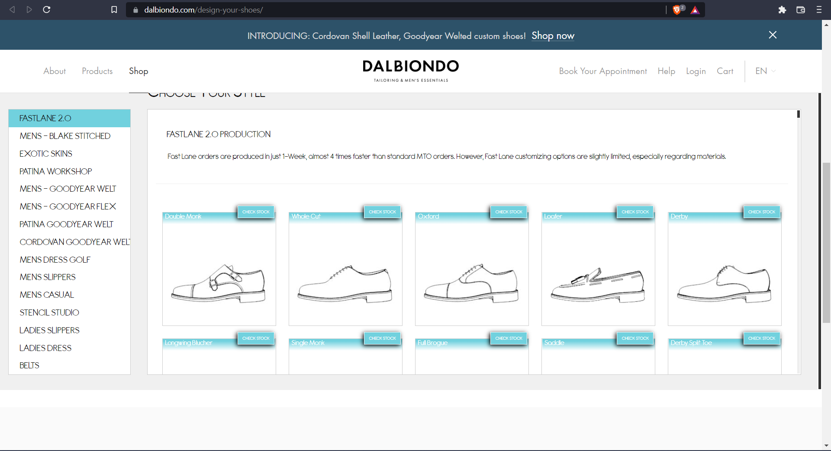Check stock for Whole Cut
The width and height of the screenshot is (831, 451).
(382, 212)
